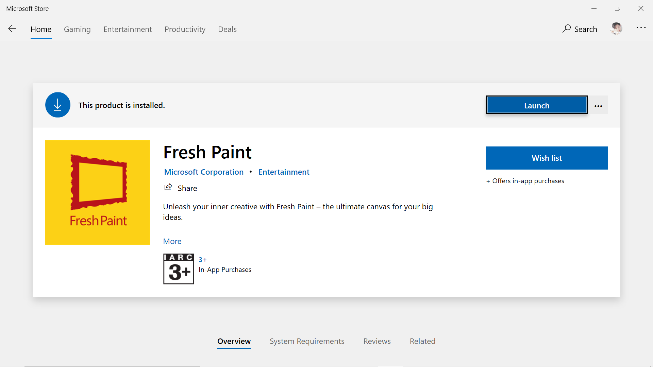Click the Fresh Paint app logo
The height and width of the screenshot is (367, 653).
(x=98, y=192)
